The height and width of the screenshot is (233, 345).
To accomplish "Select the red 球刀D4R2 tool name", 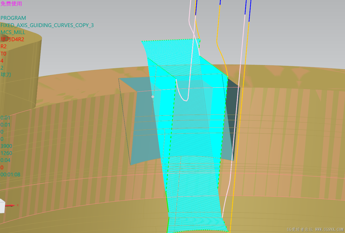I will point(12,39).
